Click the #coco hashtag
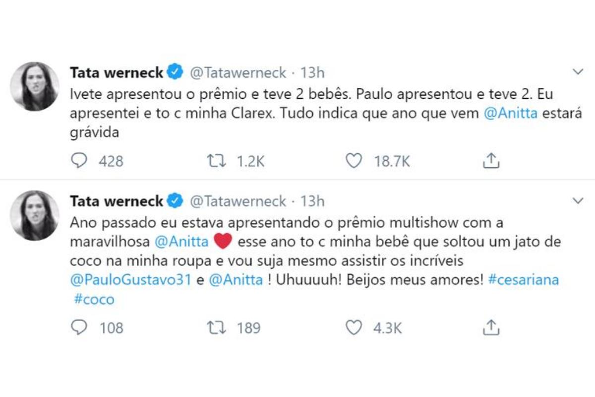This screenshot has width=595, height=397. [92, 299]
